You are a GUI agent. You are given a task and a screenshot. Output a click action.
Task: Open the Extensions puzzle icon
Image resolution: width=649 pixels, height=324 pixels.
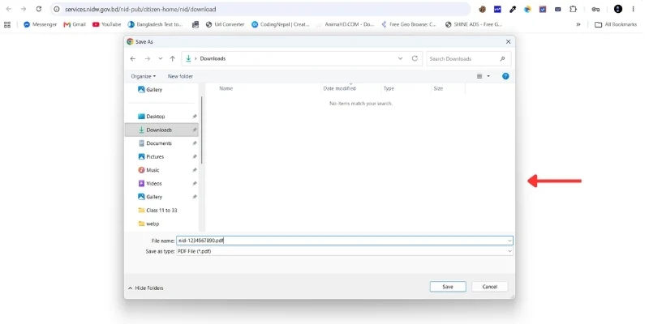(x=573, y=9)
